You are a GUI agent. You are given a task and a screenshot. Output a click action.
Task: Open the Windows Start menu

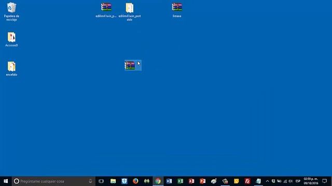pyautogui.click(x=6, y=181)
